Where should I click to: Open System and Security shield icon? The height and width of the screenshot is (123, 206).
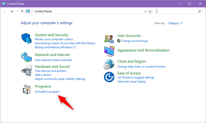tap(26, 38)
